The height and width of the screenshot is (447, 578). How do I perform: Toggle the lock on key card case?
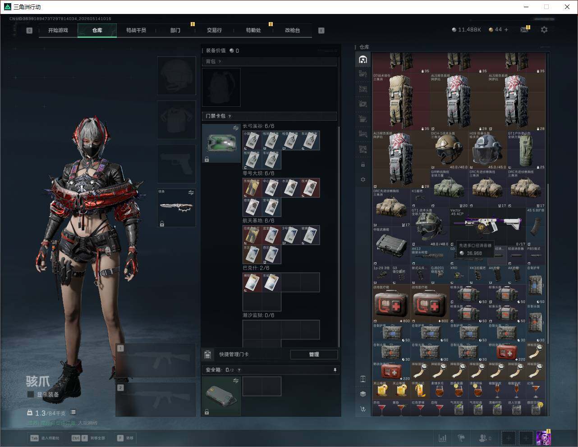click(x=206, y=159)
